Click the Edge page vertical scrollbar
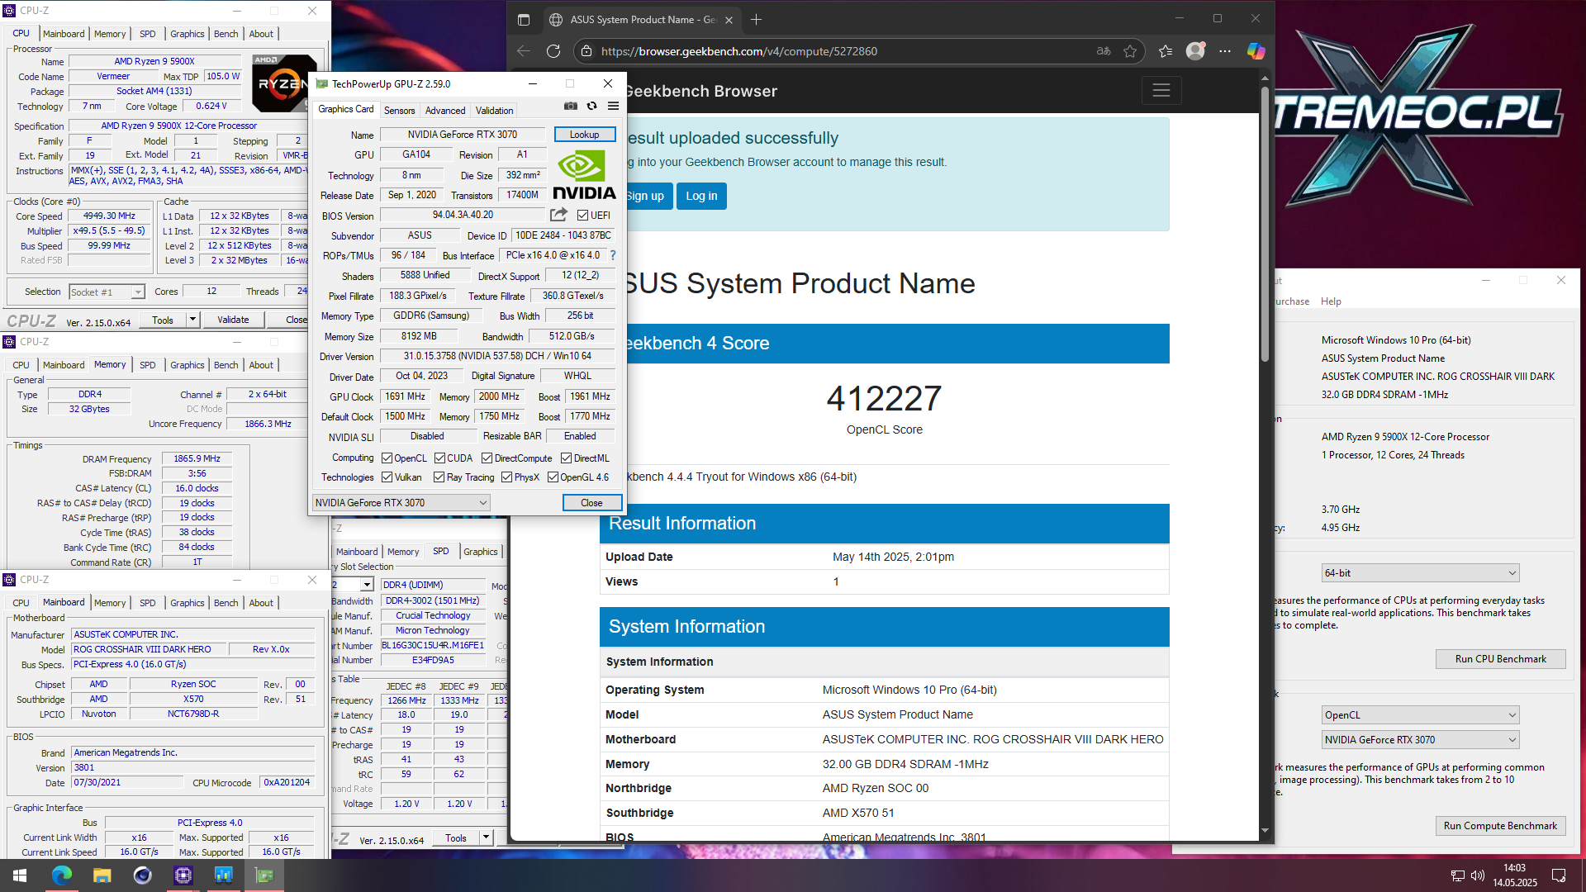 1265,223
